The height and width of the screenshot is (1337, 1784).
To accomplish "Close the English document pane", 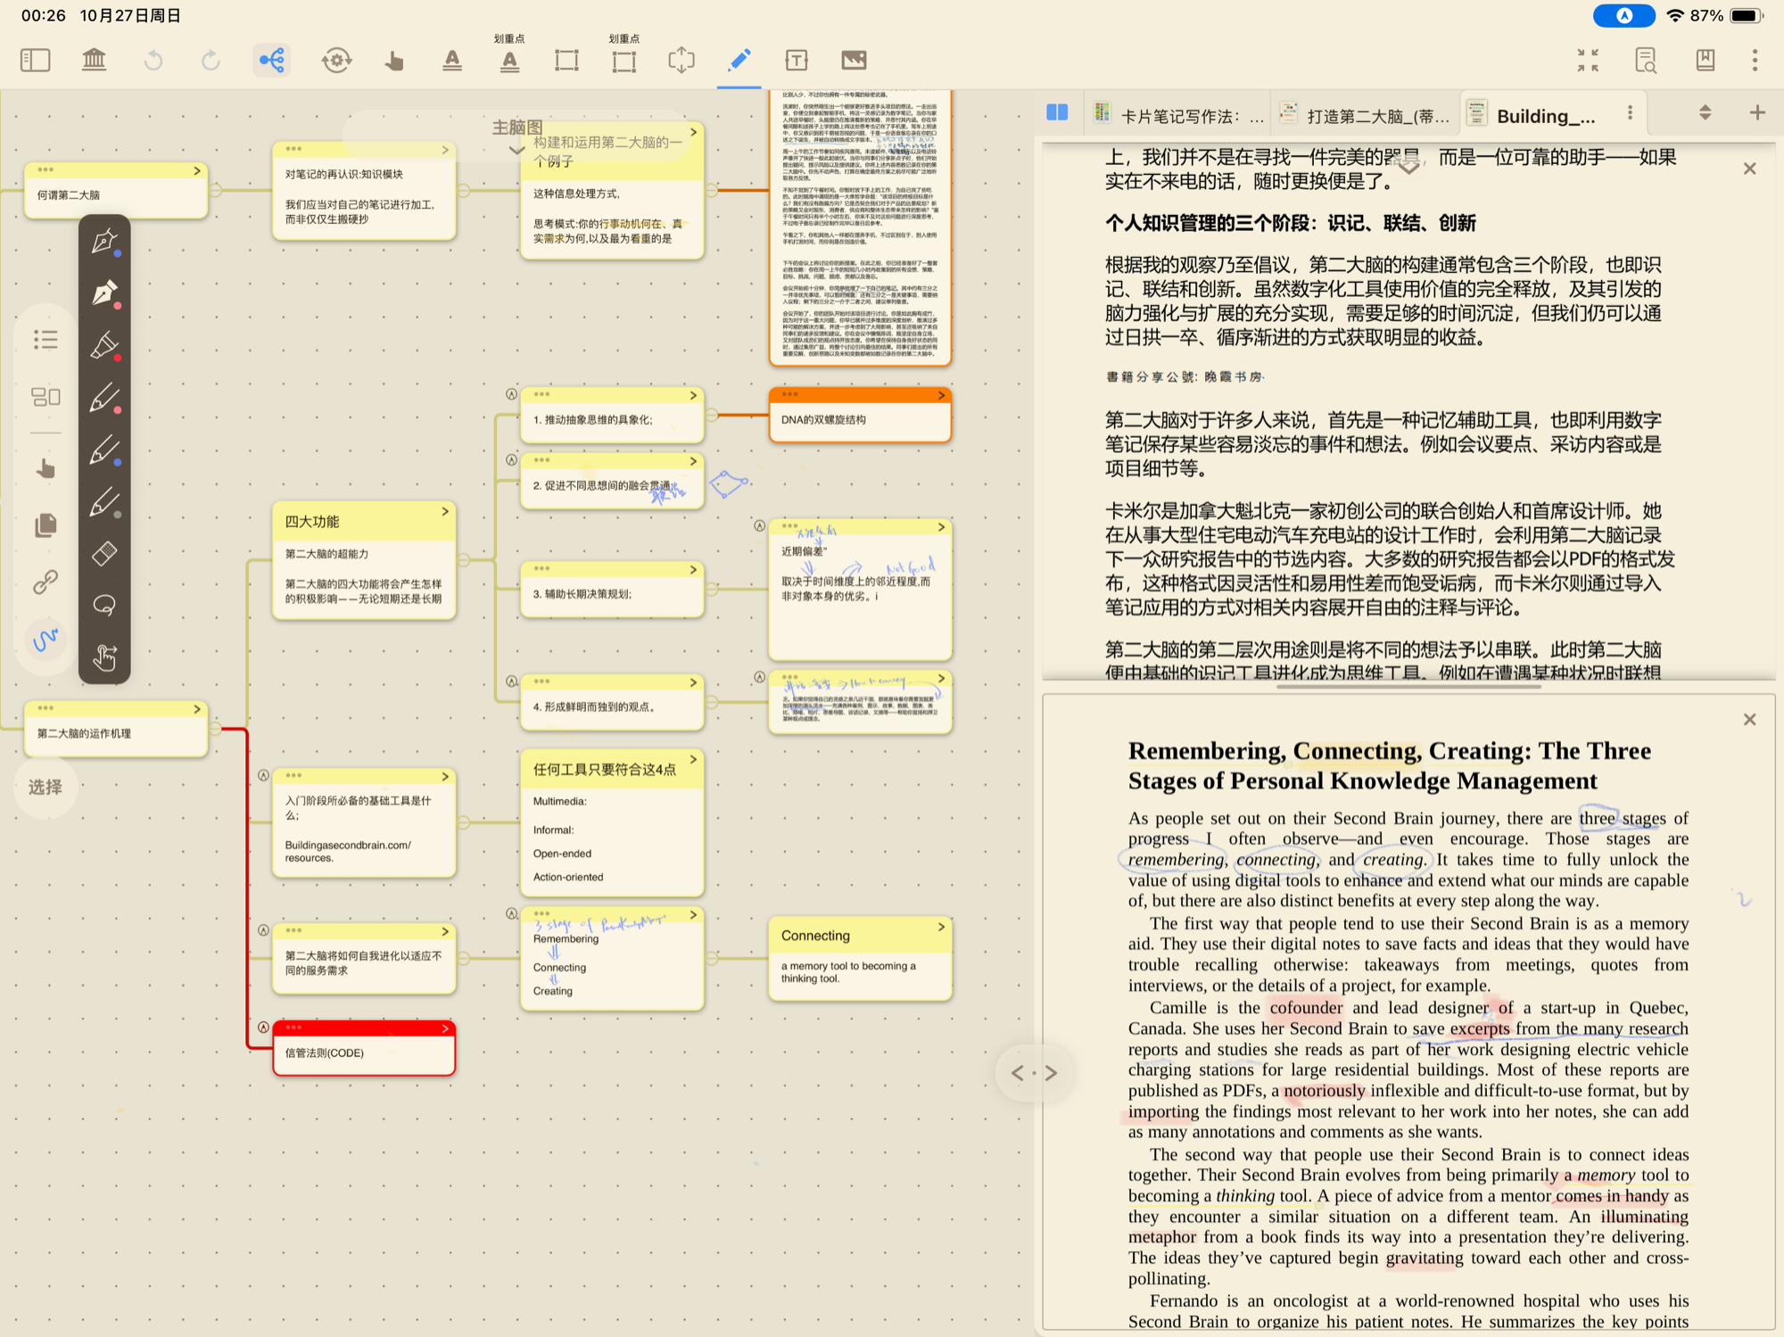I will pyautogui.click(x=1750, y=720).
